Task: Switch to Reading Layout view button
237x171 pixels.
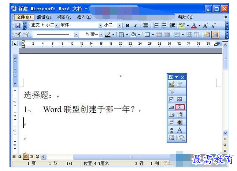Action: (37, 157)
